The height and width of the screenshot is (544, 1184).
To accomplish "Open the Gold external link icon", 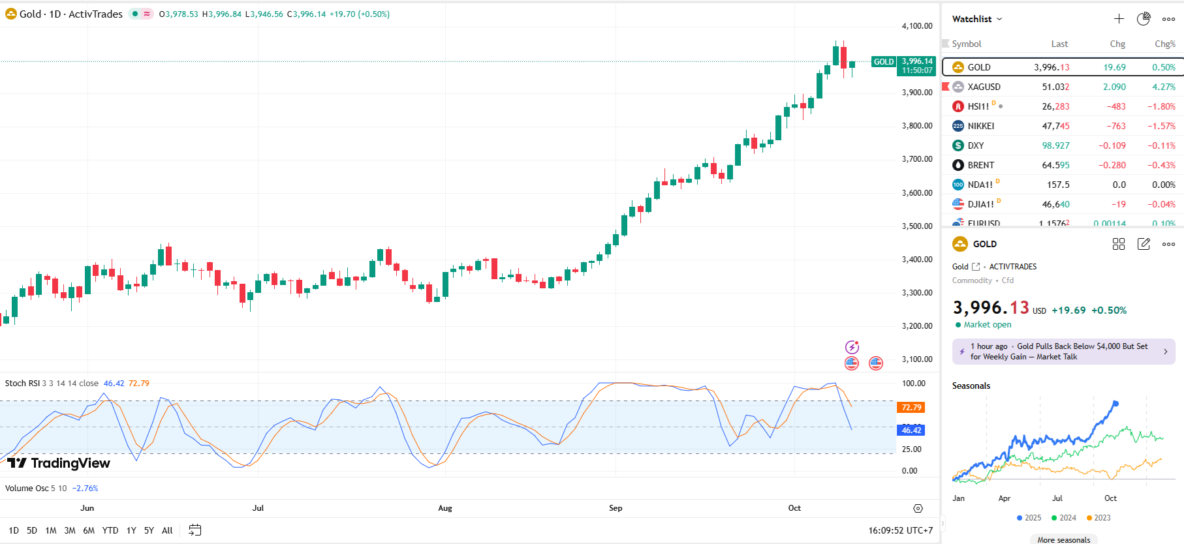I will tap(976, 267).
